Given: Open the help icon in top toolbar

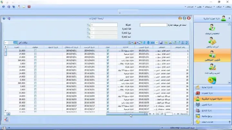Looking at the screenshot, I should coord(4,7).
